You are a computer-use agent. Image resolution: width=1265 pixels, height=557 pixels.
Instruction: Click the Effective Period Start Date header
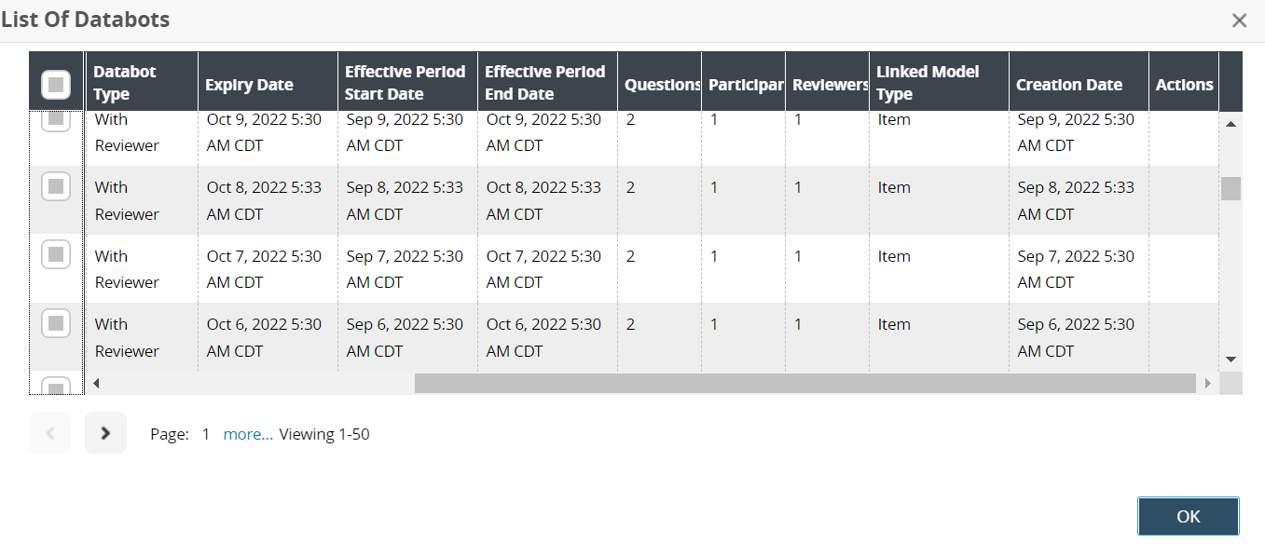(x=405, y=83)
